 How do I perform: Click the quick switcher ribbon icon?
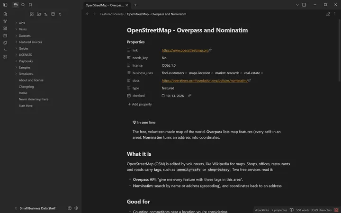tap(5, 14)
